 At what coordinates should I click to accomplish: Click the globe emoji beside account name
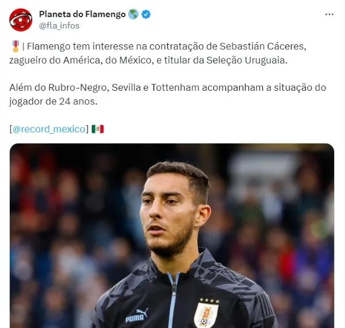click(x=133, y=14)
